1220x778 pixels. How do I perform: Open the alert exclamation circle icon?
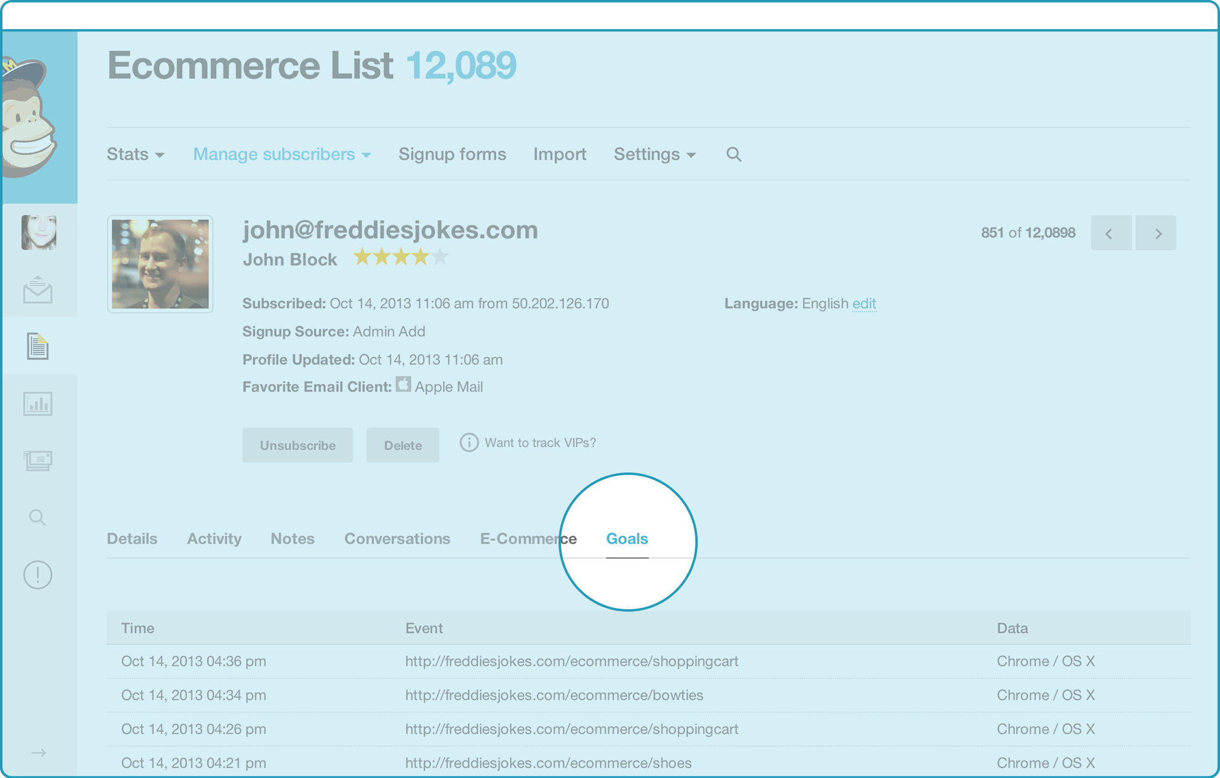point(38,575)
